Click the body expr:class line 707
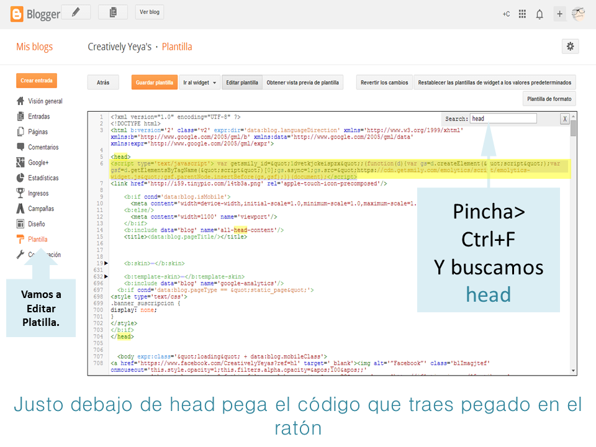Viewport: 596px width, 447px height. point(222,356)
